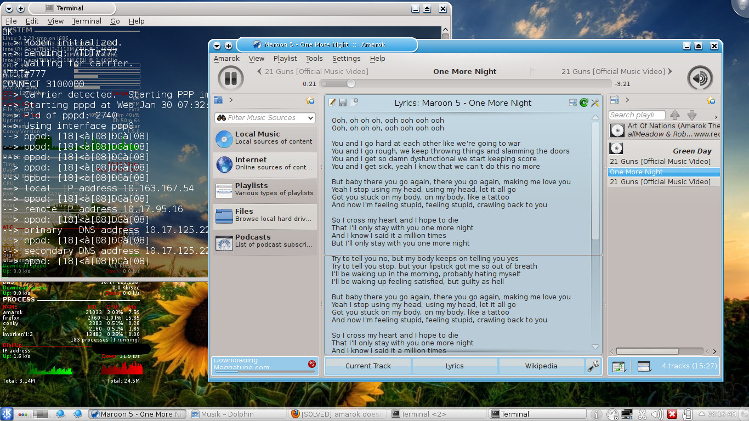Switch to Current Track applet tab
Viewport: 749px width, 421px height.
(x=368, y=366)
